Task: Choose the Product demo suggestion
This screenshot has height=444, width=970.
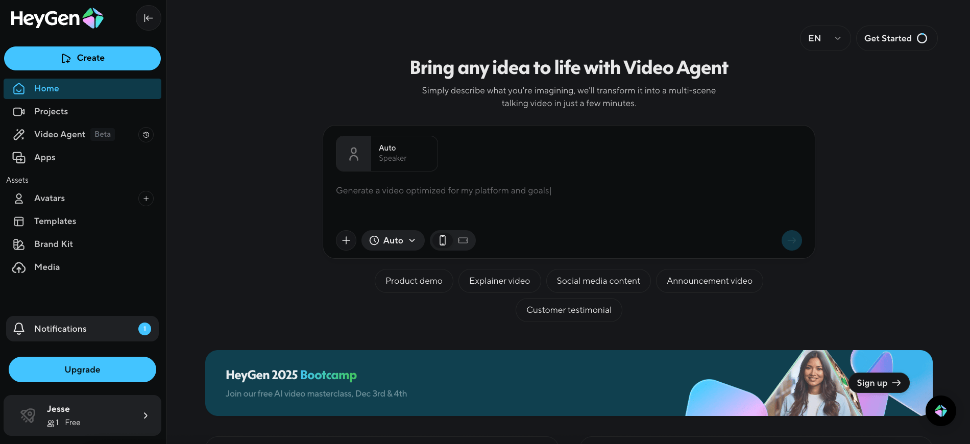Action: pos(414,281)
